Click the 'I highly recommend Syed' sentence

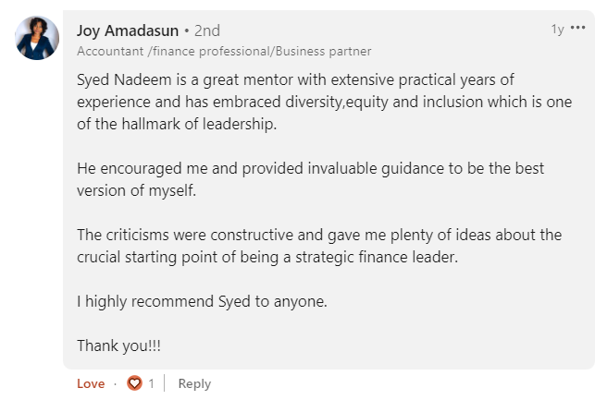pyautogui.click(x=202, y=301)
